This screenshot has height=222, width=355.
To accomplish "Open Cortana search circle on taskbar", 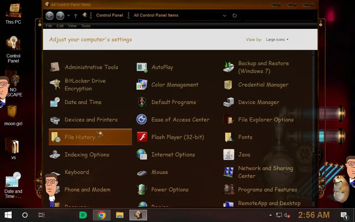I will pos(25,215).
